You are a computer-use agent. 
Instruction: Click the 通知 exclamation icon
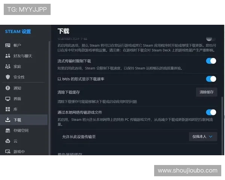click(8, 88)
